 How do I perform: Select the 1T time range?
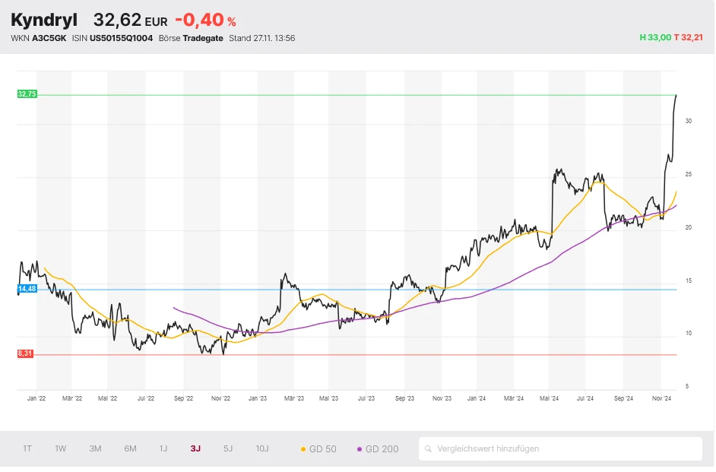[x=27, y=448]
